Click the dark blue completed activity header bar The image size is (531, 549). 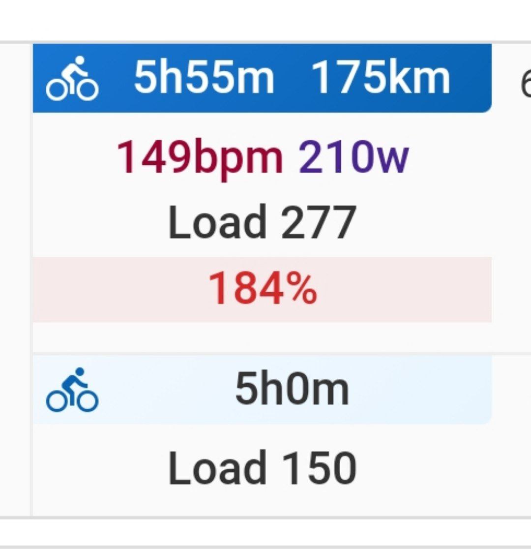[262, 78]
